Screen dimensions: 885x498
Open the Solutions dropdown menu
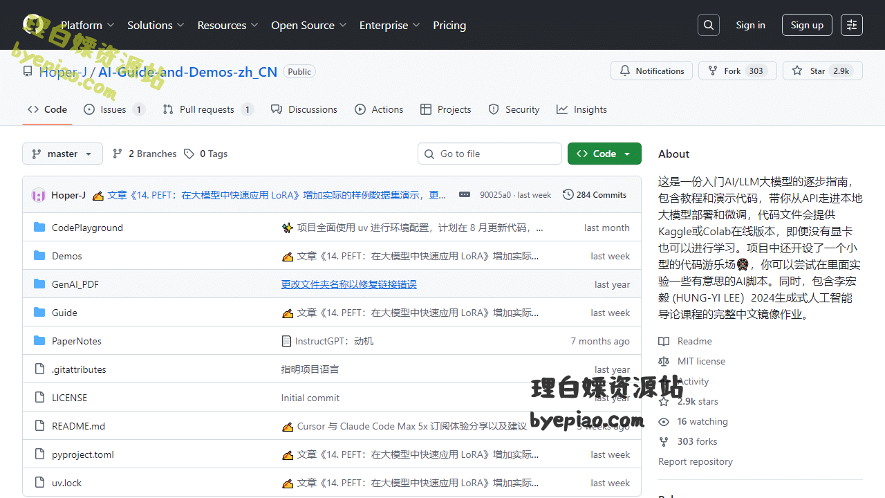pyautogui.click(x=156, y=25)
